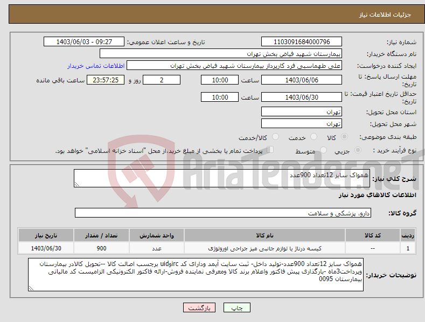Click the general need description textarea

click(222, 178)
